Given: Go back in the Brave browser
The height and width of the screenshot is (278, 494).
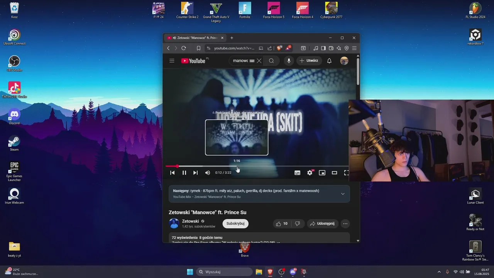Looking at the screenshot, I should (168, 48).
